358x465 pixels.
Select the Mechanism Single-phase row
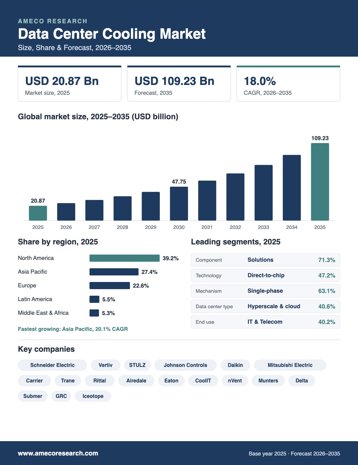click(x=266, y=291)
